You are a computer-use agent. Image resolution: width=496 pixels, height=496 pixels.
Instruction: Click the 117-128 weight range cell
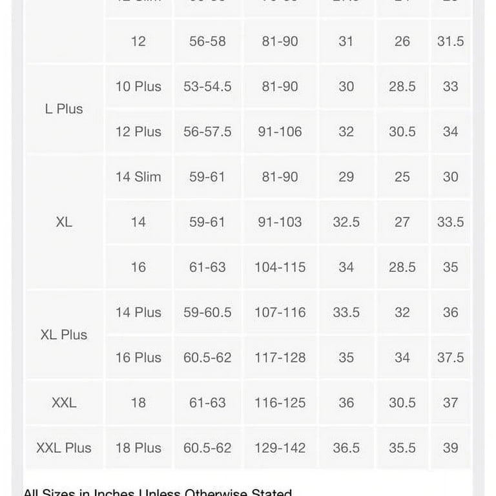(x=280, y=357)
